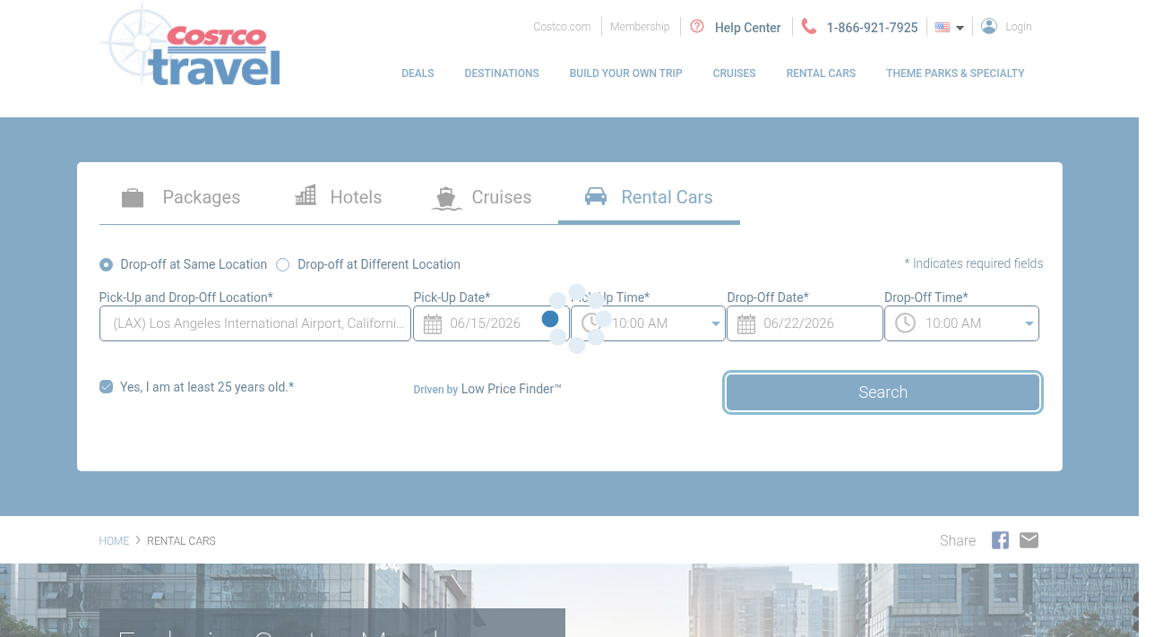Share the page on Facebook
Viewport: 1154px width, 637px height.
[1000, 540]
